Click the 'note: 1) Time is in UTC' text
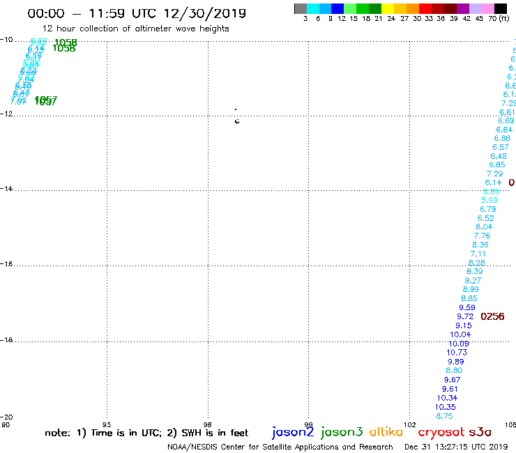Viewport: 516px width, 453px height. pos(103,433)
